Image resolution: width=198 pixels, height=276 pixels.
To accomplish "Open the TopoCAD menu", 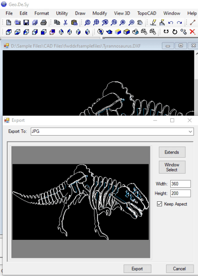I will 147,13.
